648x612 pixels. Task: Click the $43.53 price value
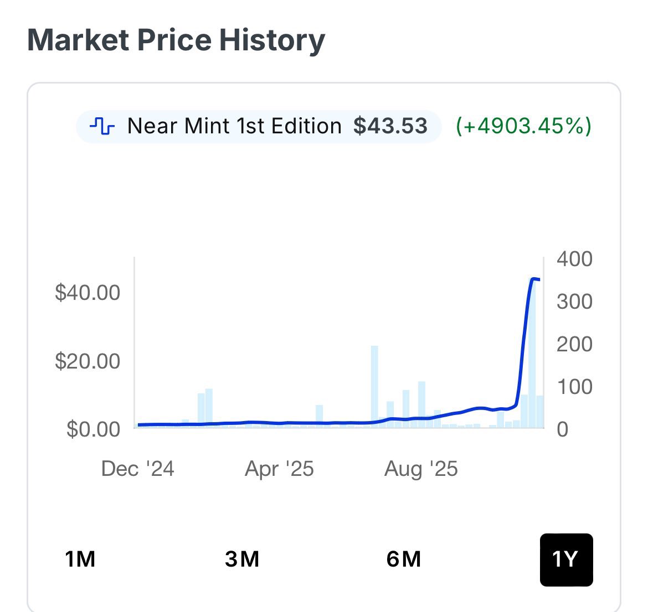click(390, 126)
